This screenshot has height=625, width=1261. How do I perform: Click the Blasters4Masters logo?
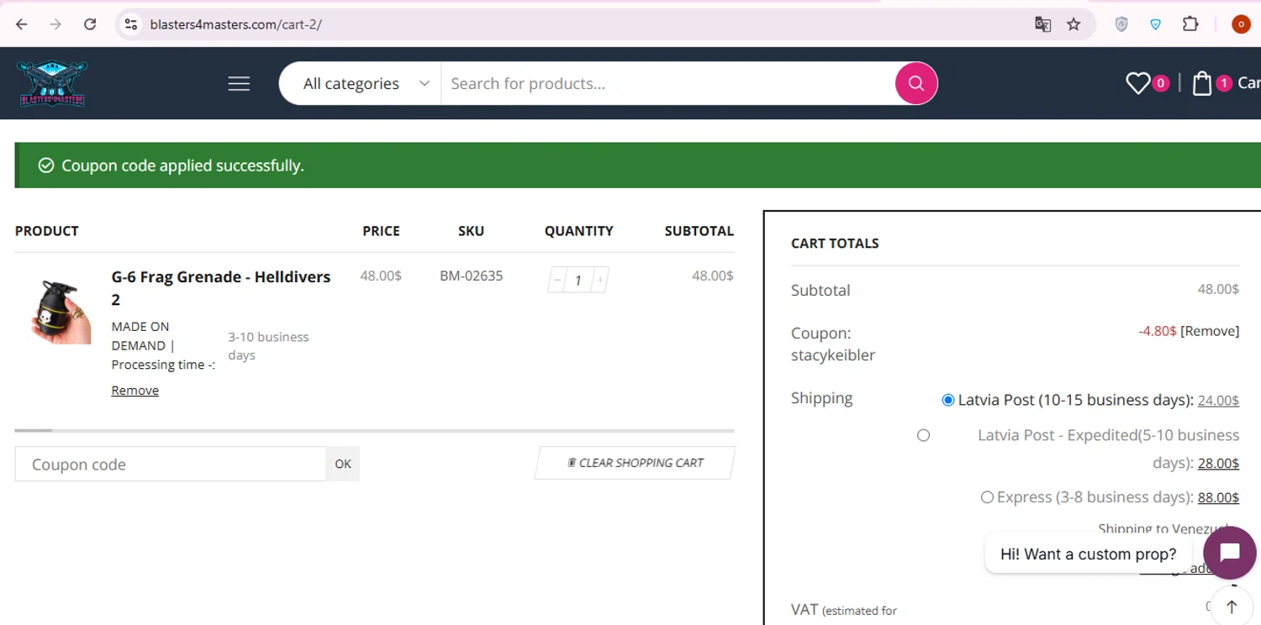coord(52,83)
